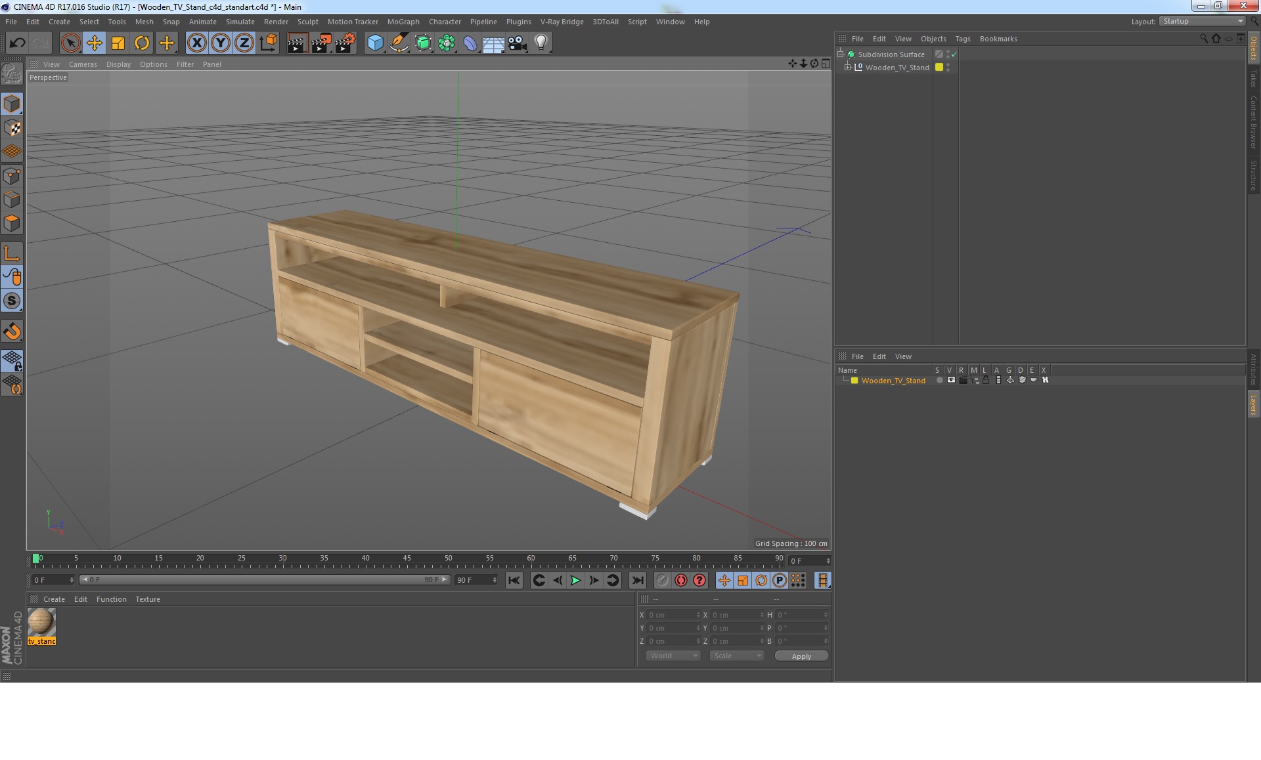Click the Undo arrow icon

click(17, 43)
